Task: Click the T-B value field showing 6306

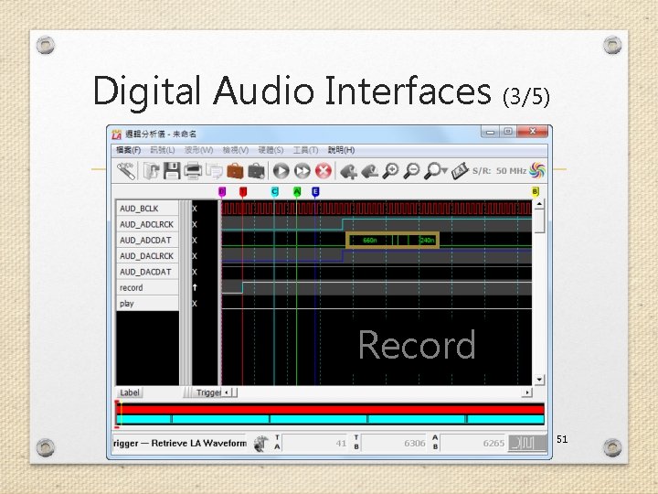Action: (395, 443)
